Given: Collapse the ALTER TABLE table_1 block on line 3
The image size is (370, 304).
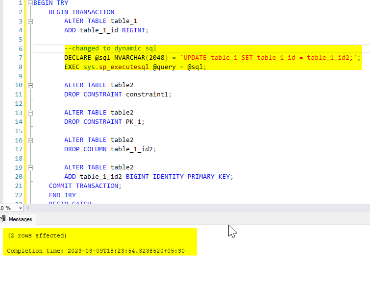Looking at the screenshot, I should 30,22.
